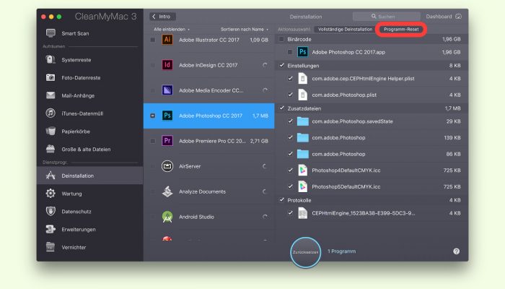Tick the Adobe Illustrator CC 2017 checkbox

pyautogui.click(x=153, y=40)
